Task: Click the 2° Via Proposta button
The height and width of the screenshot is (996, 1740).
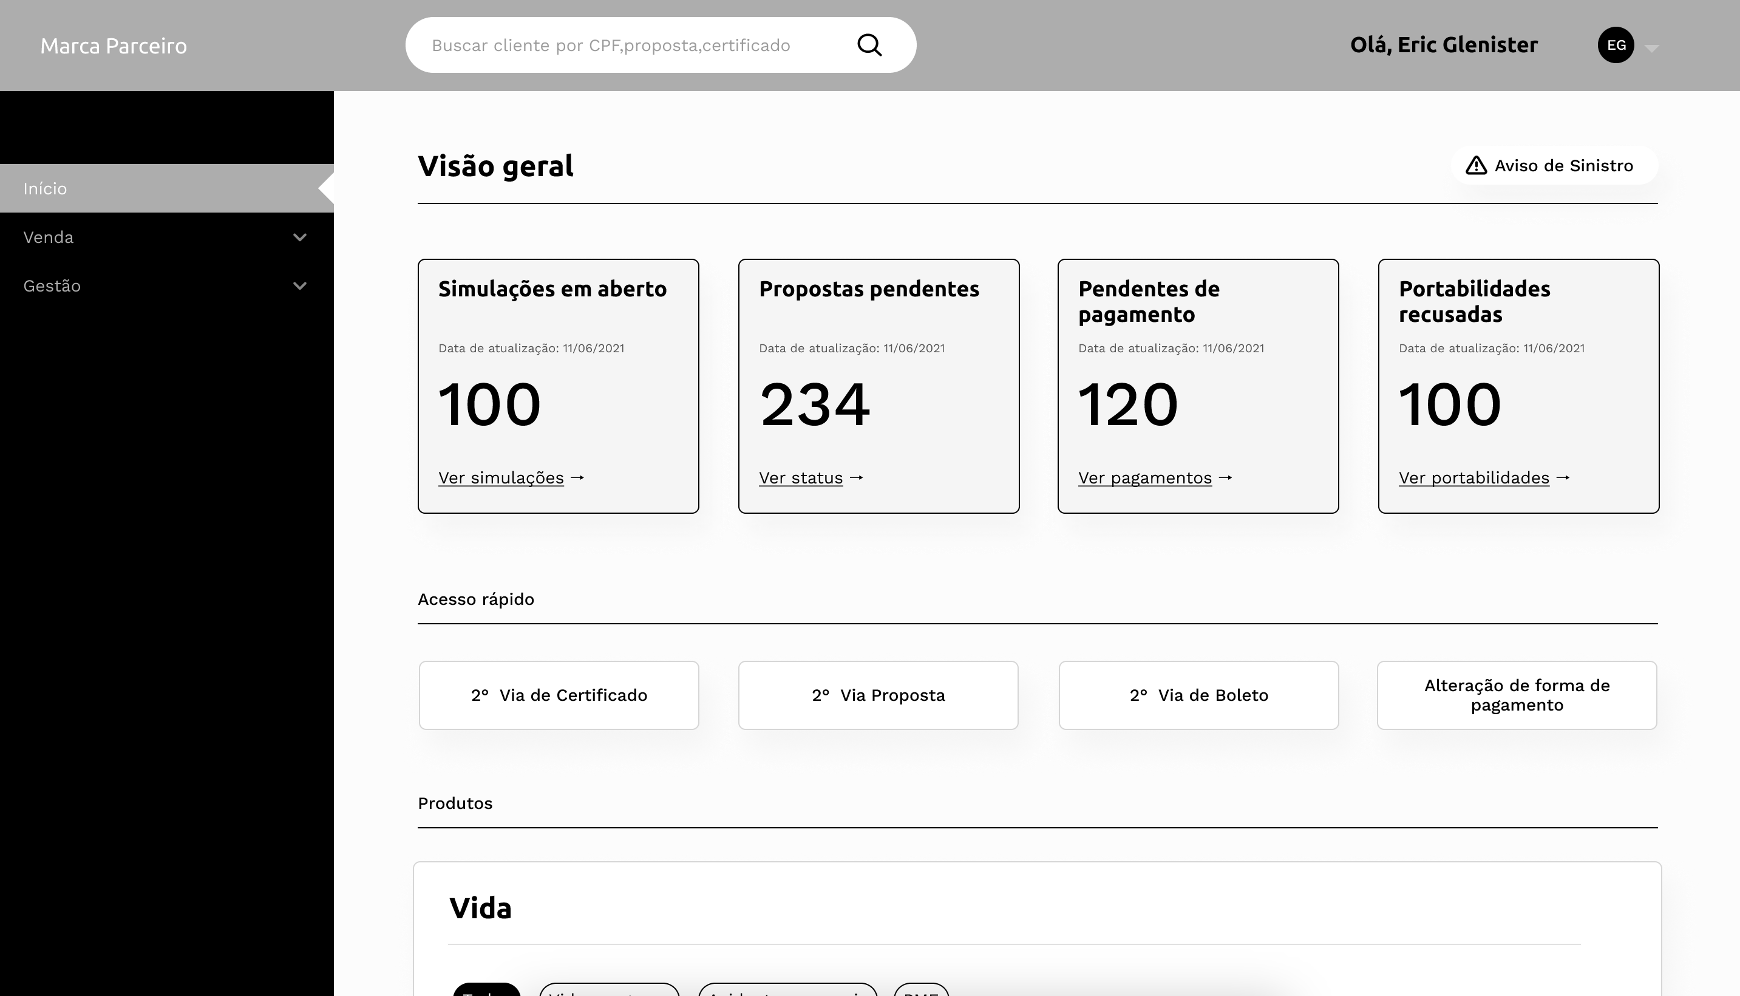Action: click(878, 695)
